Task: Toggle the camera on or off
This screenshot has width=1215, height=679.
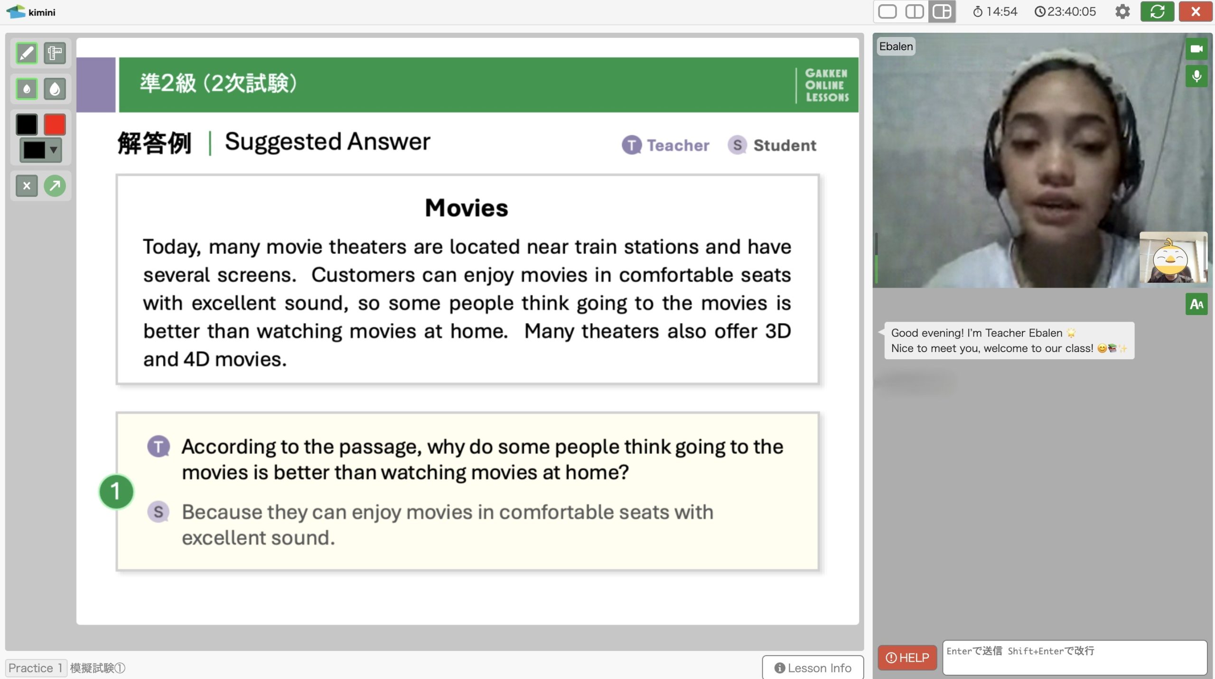Action: tap(1196, 49)
